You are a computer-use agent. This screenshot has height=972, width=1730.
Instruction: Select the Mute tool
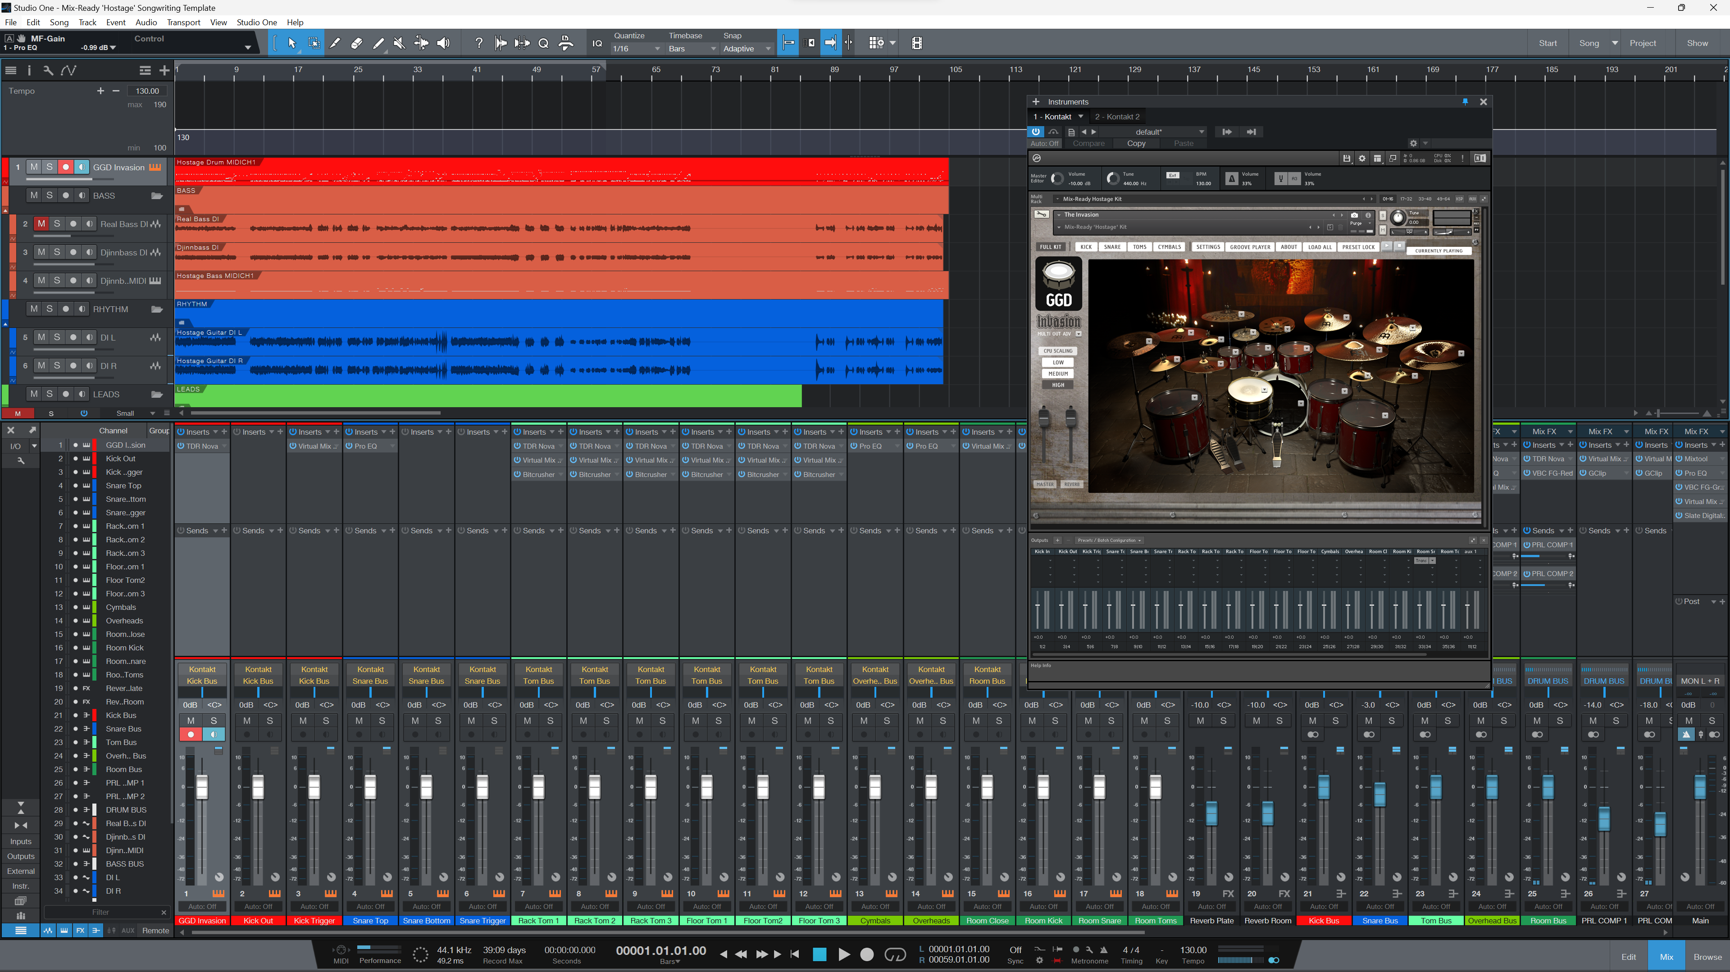400,43
